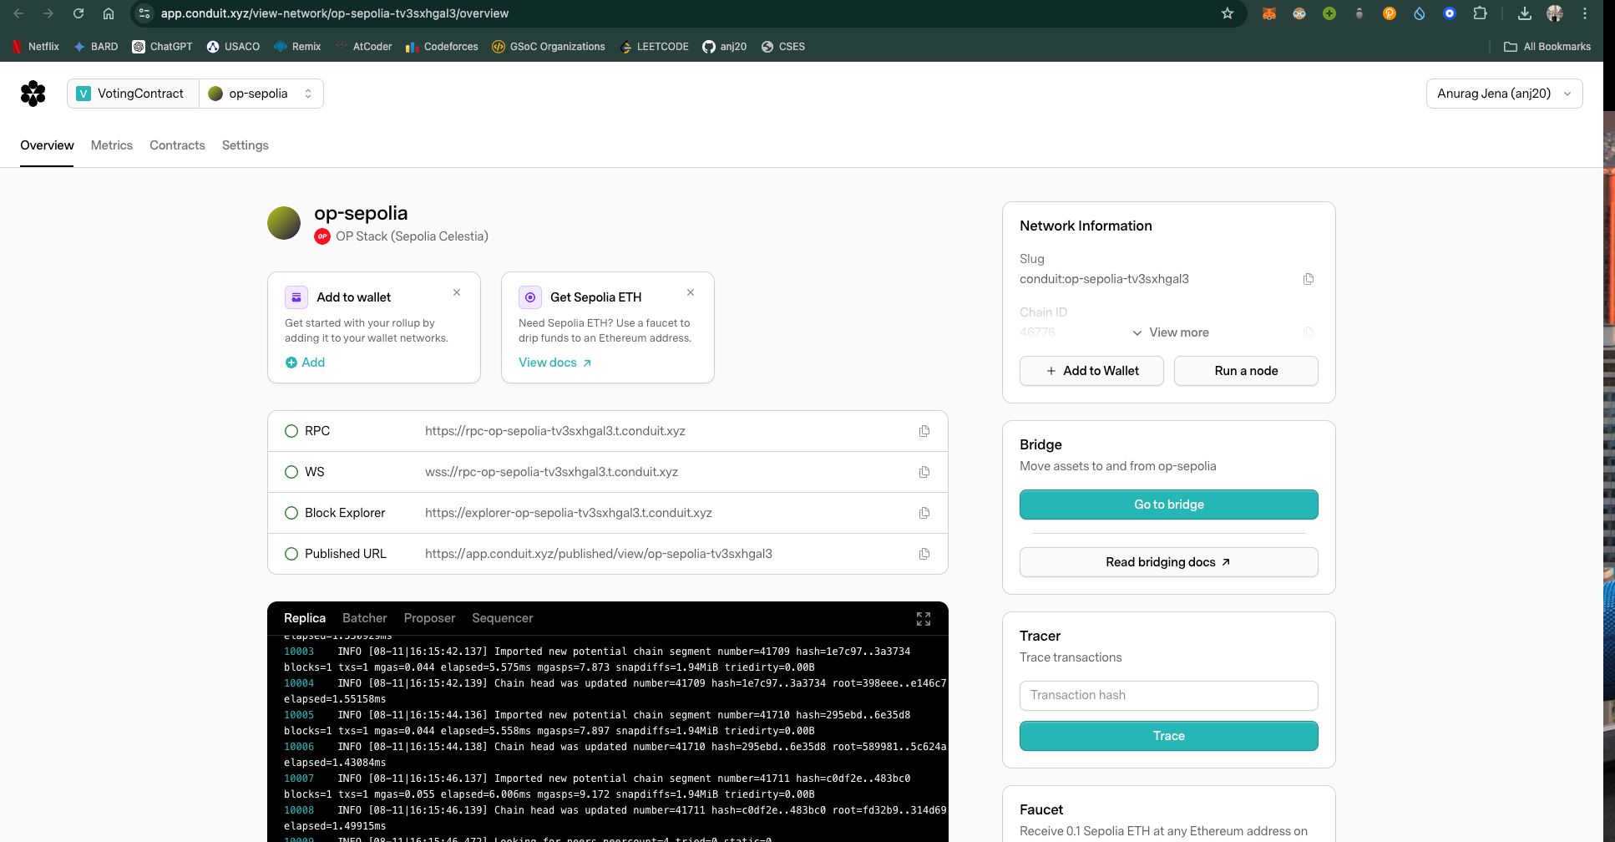Open MetaMask fox extension
This screenshot has height=842, width=1615.
[x=1269, y=13]
